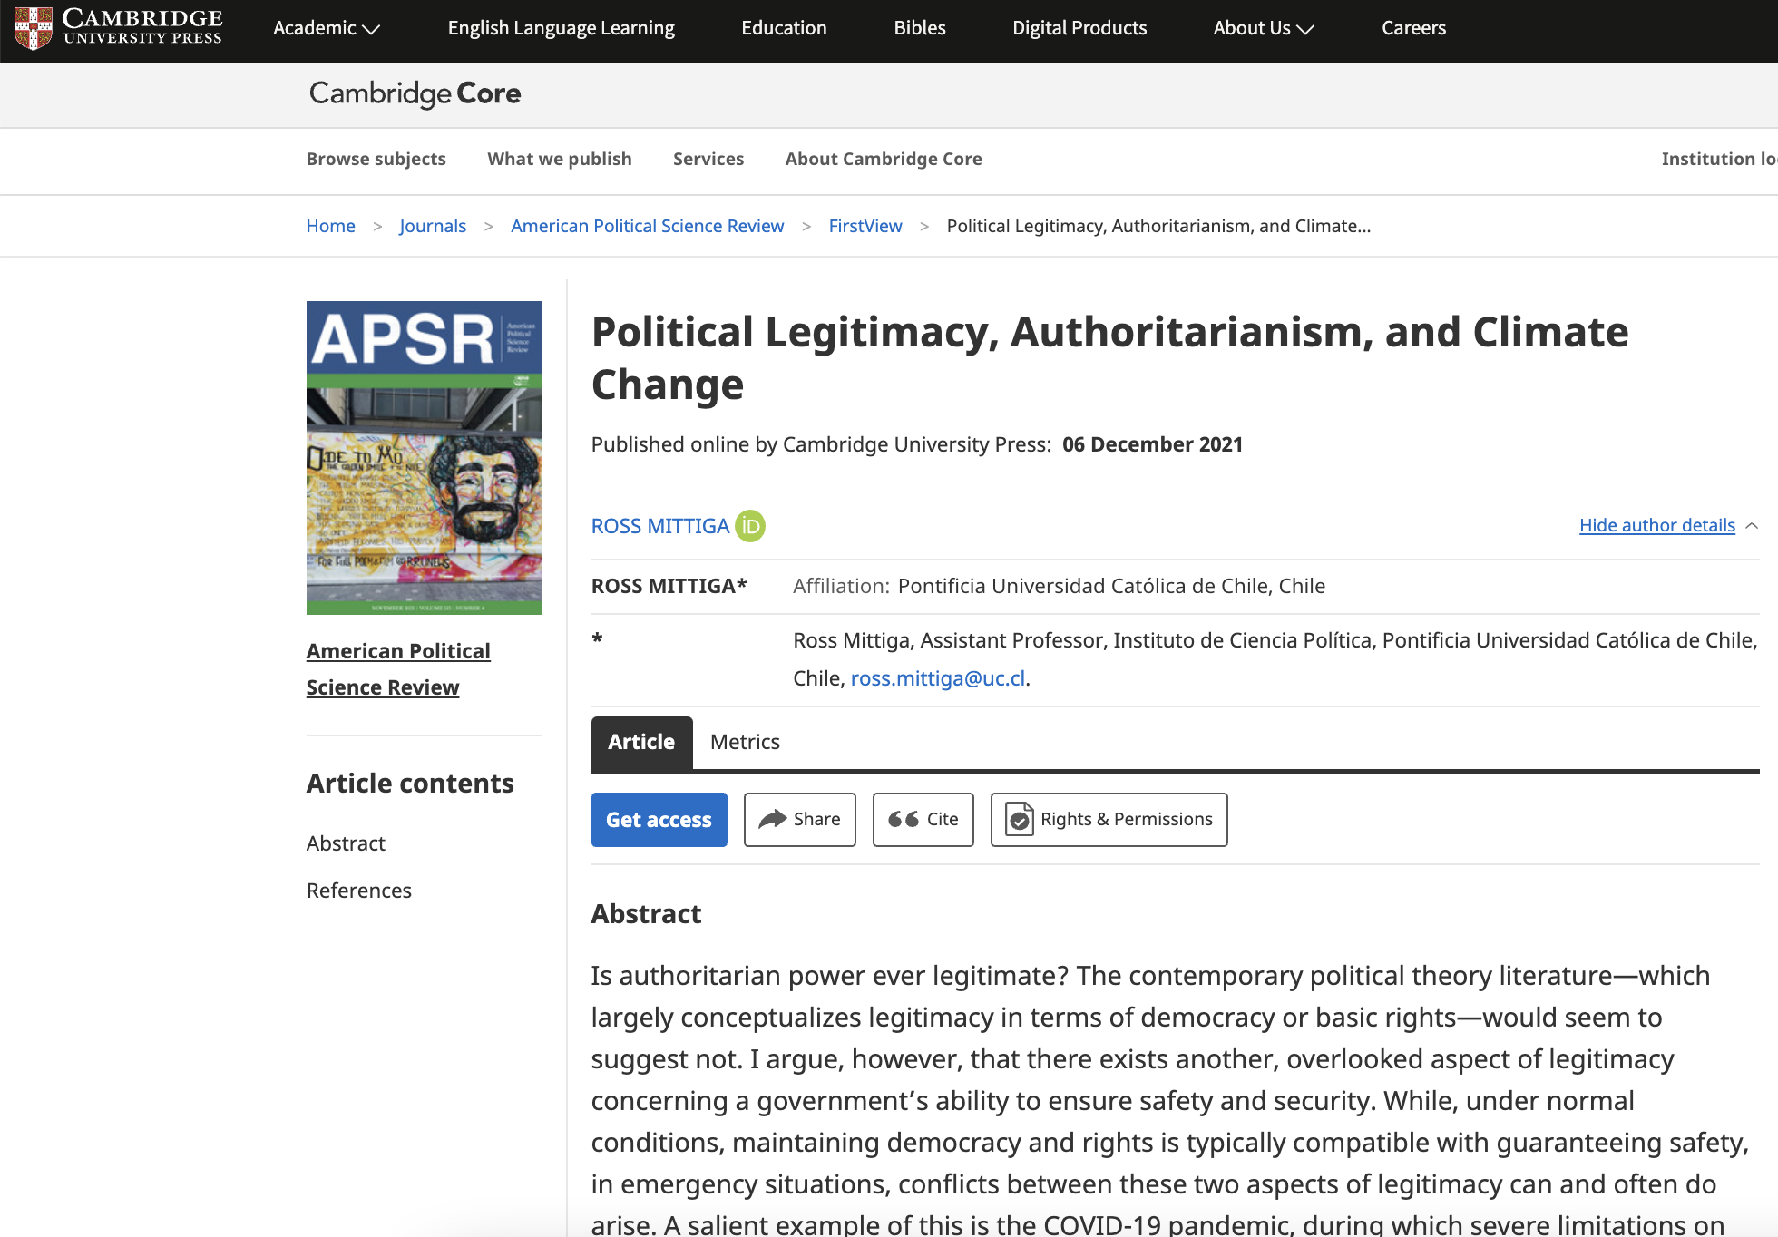1778x1237 pixels.
Task: Open FirstView breadcrumb link
Action: 865,226
